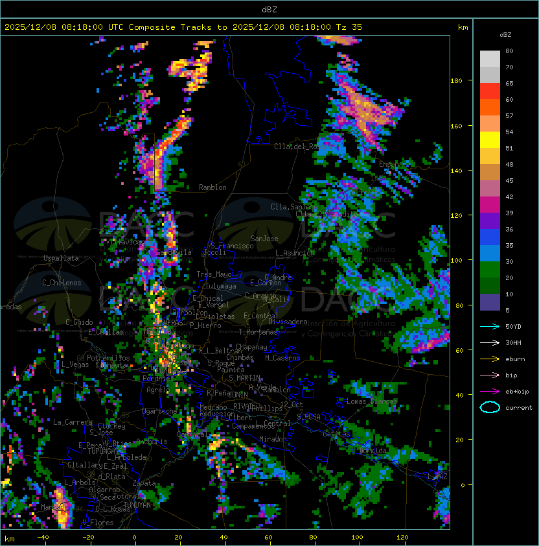Screen dimensions: 539x546
Task: Select the 42 dBZ magenta color swatch
Action: click(x=490, y=204)
